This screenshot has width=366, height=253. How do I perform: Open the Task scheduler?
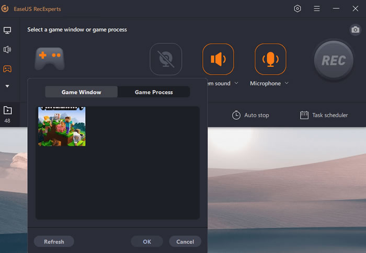pos(324,115)
